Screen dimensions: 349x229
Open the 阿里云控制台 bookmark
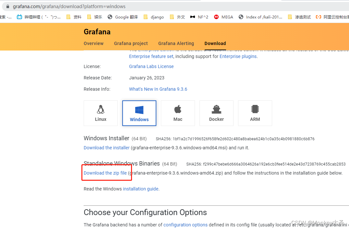coord(332,17)
